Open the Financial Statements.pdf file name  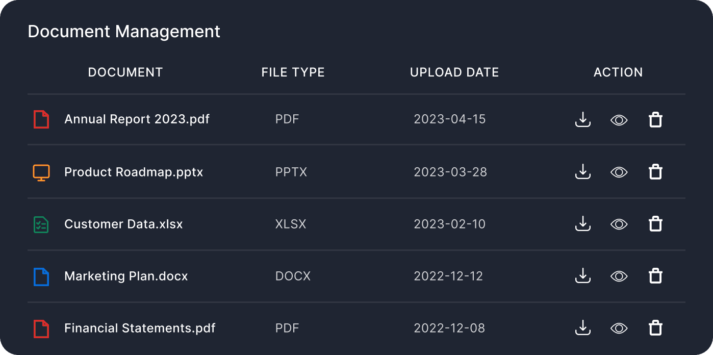pyautogui.click(x=140, y=328)
